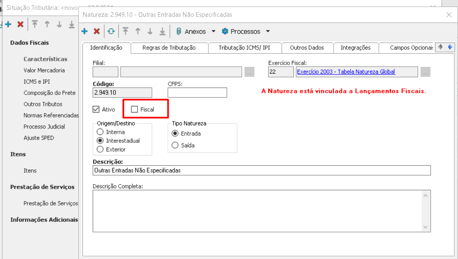Click the CFPS input field

click(197, 92)
